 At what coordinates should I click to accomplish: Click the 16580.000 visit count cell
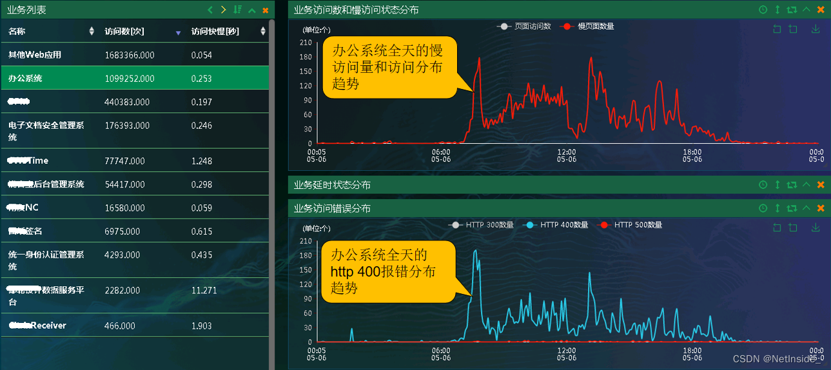coord(126,208)
